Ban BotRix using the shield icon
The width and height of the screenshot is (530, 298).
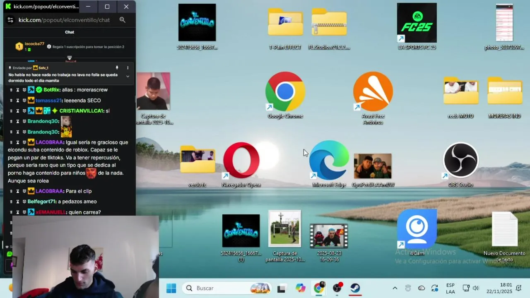pos(24,90)
